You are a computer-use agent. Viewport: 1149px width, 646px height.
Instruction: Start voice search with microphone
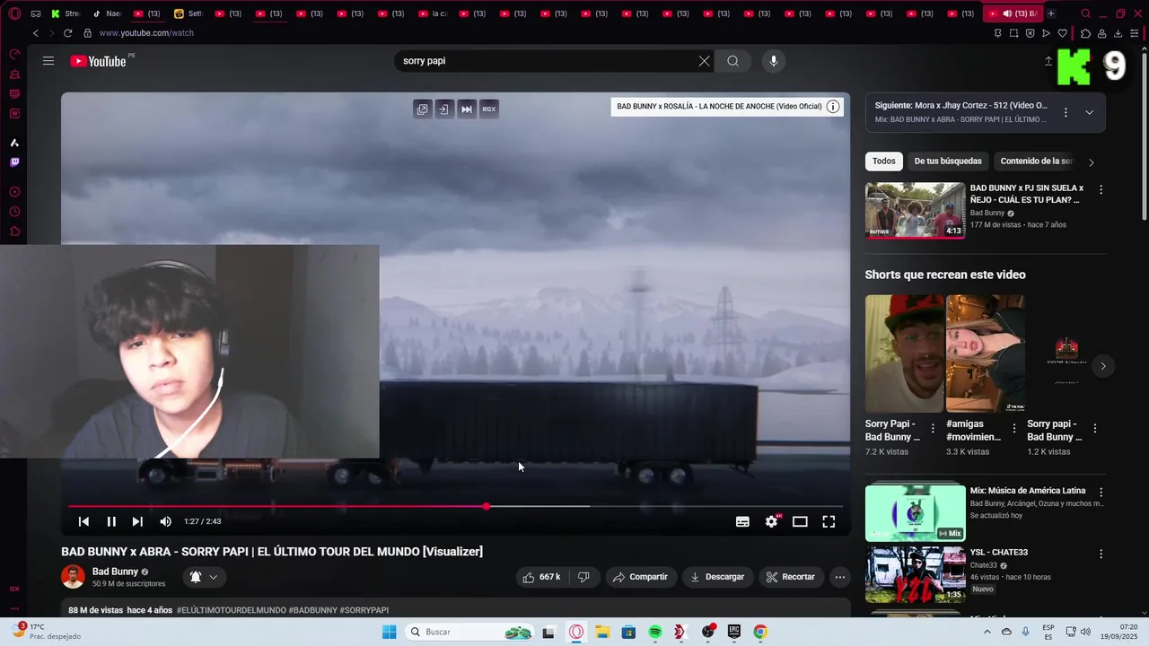coord(774,61)
